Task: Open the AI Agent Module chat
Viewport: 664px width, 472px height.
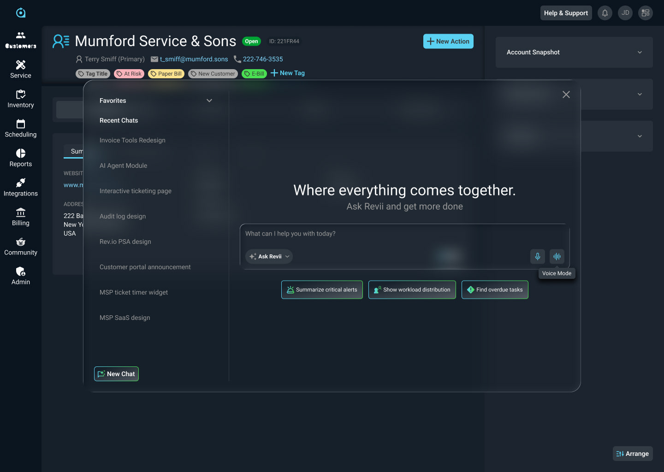Action: click(124, 165)
